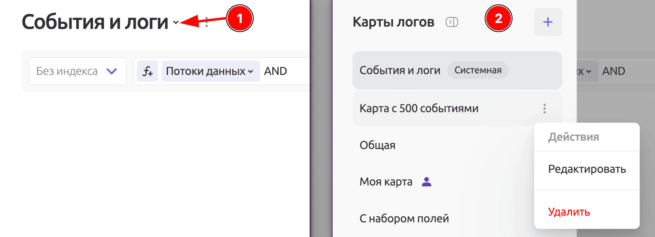
Task: Select the system "События и логи" map in list
Action: [400, 71]
